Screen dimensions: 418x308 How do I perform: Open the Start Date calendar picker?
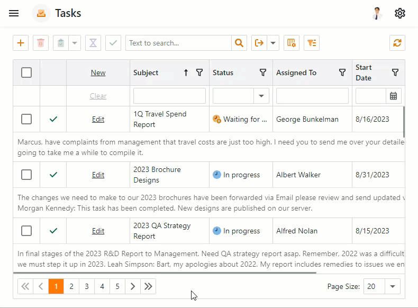pos(394,96)
